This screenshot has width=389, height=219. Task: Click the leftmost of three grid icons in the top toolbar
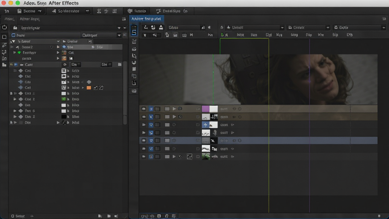click(x=99, y=11)
